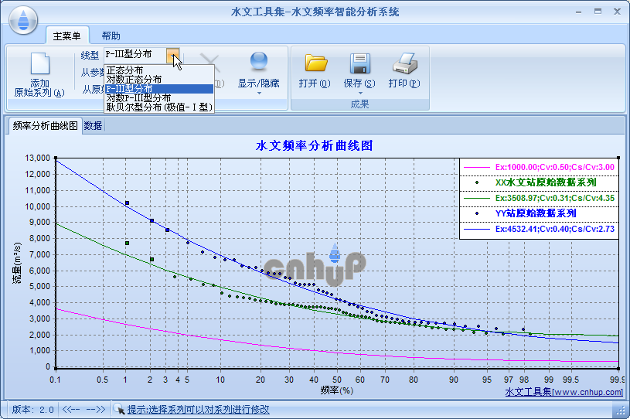Open file with 打开 folder icon

315,63
